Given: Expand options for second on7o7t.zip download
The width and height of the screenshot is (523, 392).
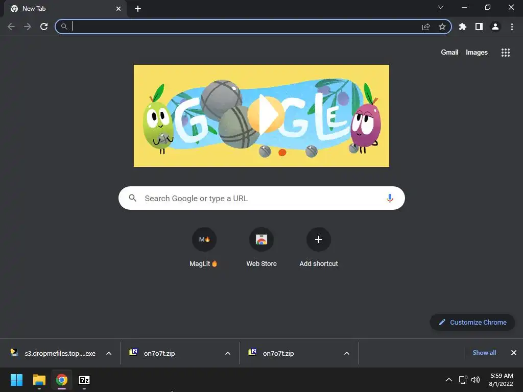Looking at the screenshot, I should coord(347,353).
